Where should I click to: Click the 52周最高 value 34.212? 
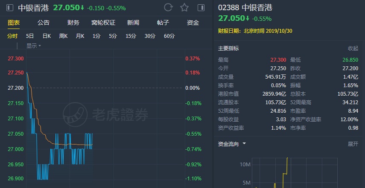[350, 103]
